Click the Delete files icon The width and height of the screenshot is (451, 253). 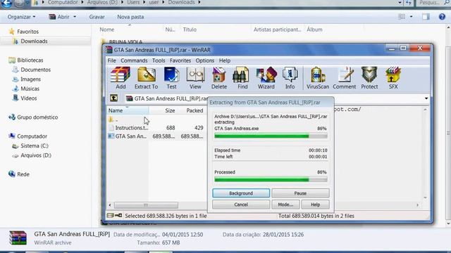(x=219, y=78)
